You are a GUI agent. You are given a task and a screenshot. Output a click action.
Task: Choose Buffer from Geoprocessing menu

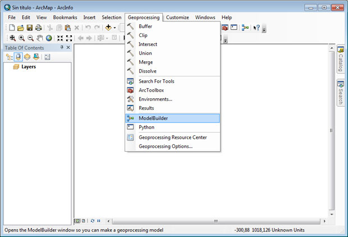[173, 26]
